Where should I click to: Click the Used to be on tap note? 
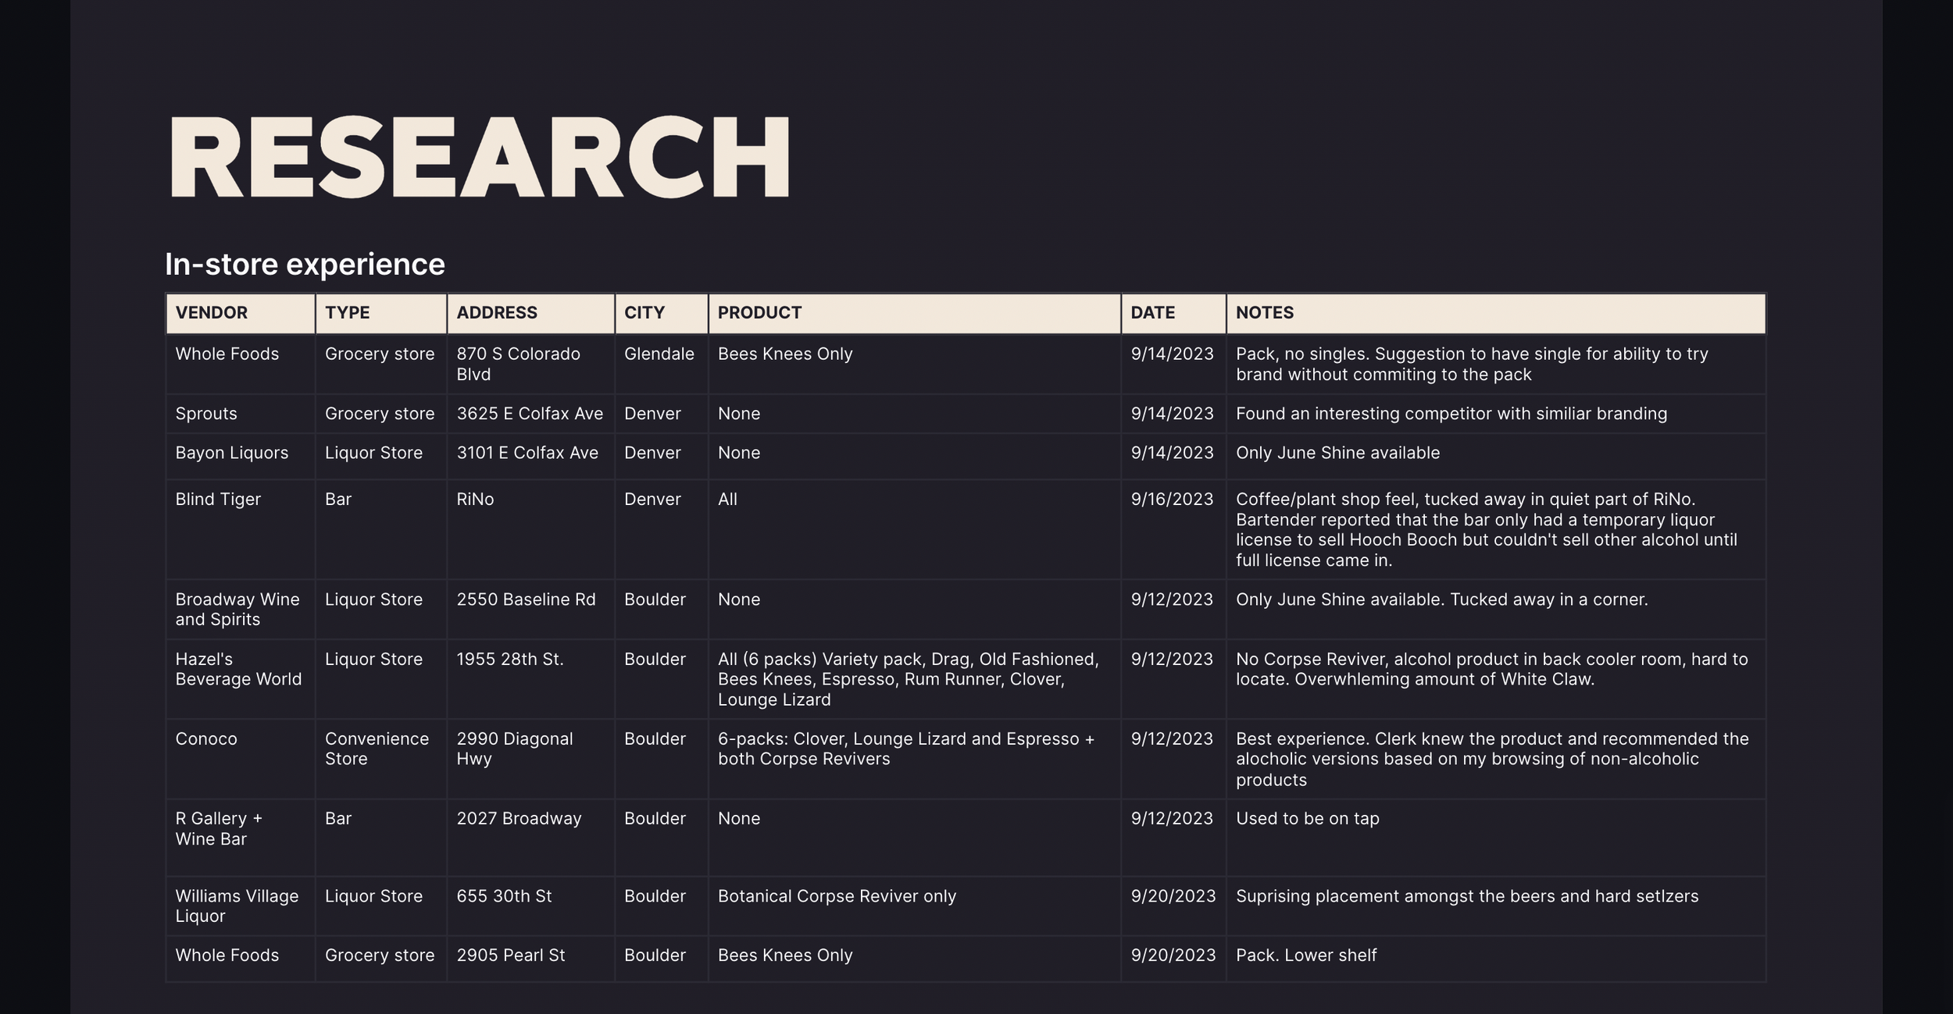click(1496, 838)
